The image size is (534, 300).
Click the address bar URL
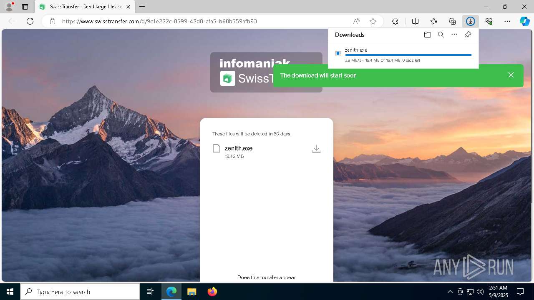159,21
